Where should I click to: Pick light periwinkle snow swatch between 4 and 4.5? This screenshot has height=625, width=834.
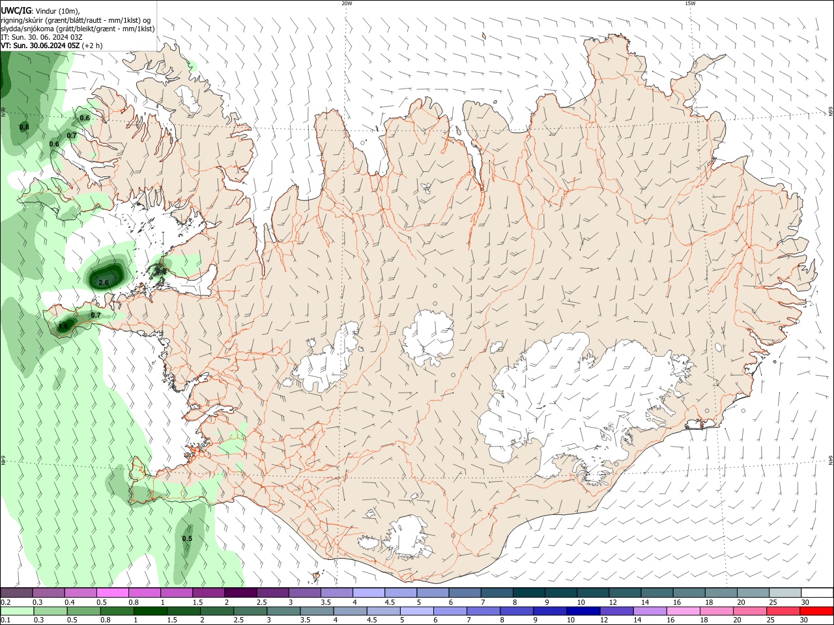pos(369,593)
